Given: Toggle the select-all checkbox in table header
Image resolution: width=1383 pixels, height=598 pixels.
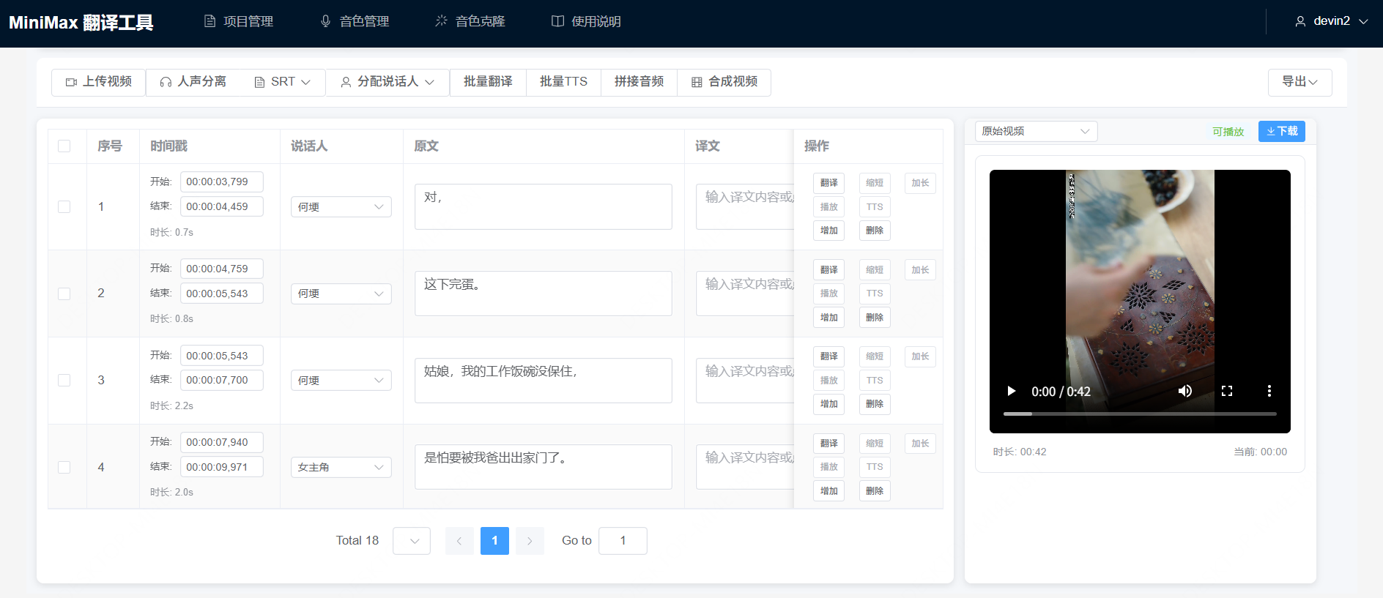Looking at the screenshot, I should click(64, 146).
